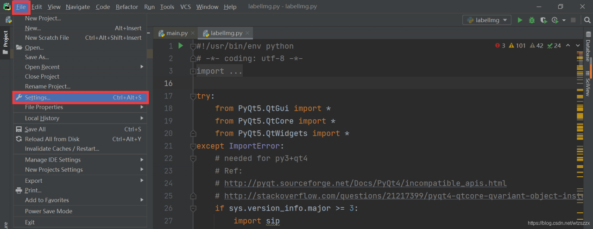This screenshot has height=229, width=593.
Task: Open the labelImg run configuration dropdown
Action: pos(487,20)
